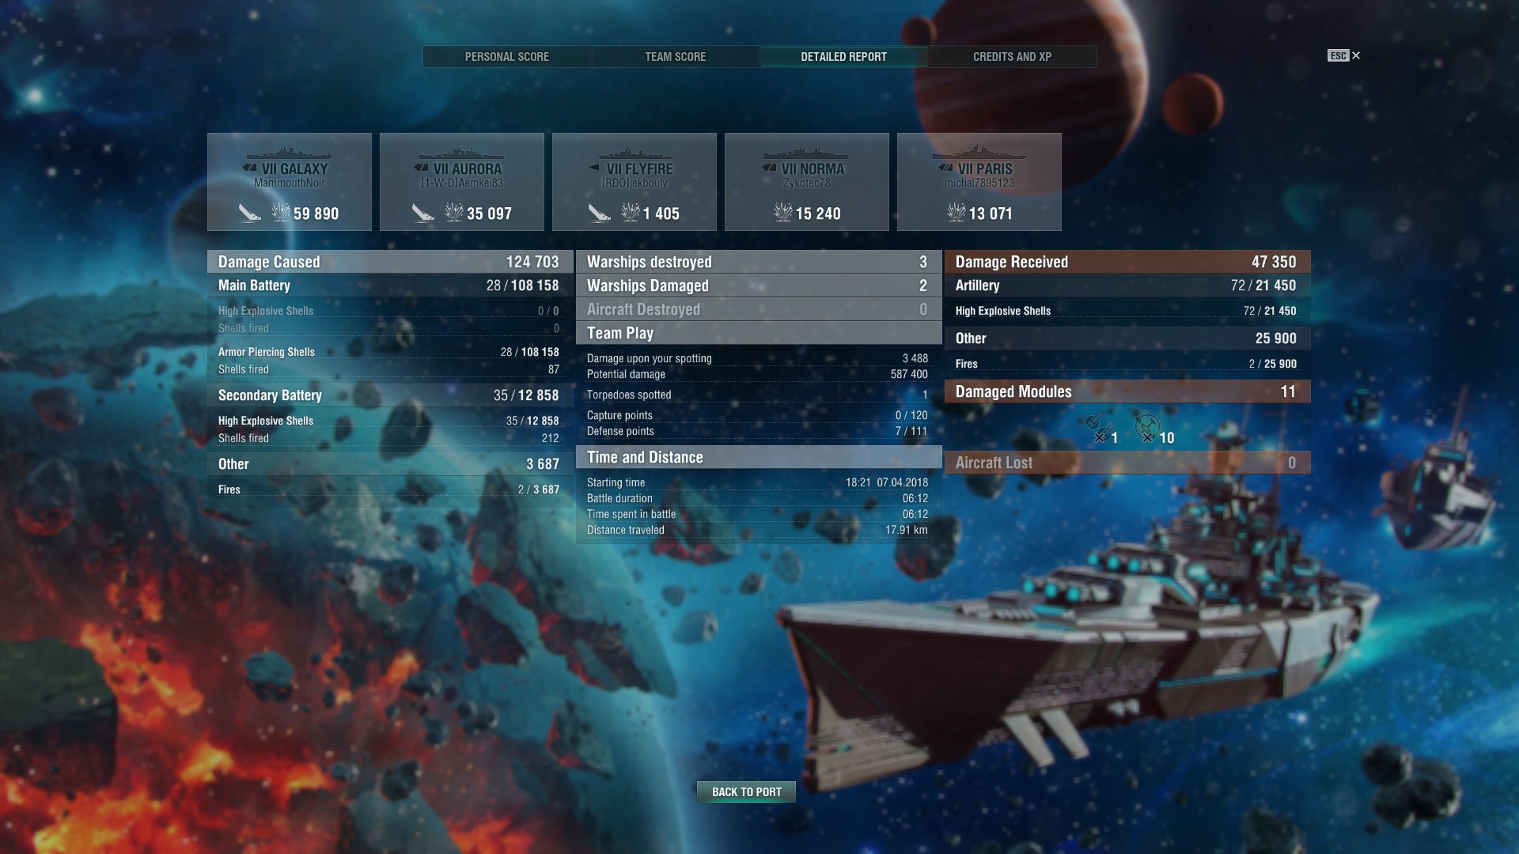
Task: Select the Detailed Report tab
Action: click(844, 57)
